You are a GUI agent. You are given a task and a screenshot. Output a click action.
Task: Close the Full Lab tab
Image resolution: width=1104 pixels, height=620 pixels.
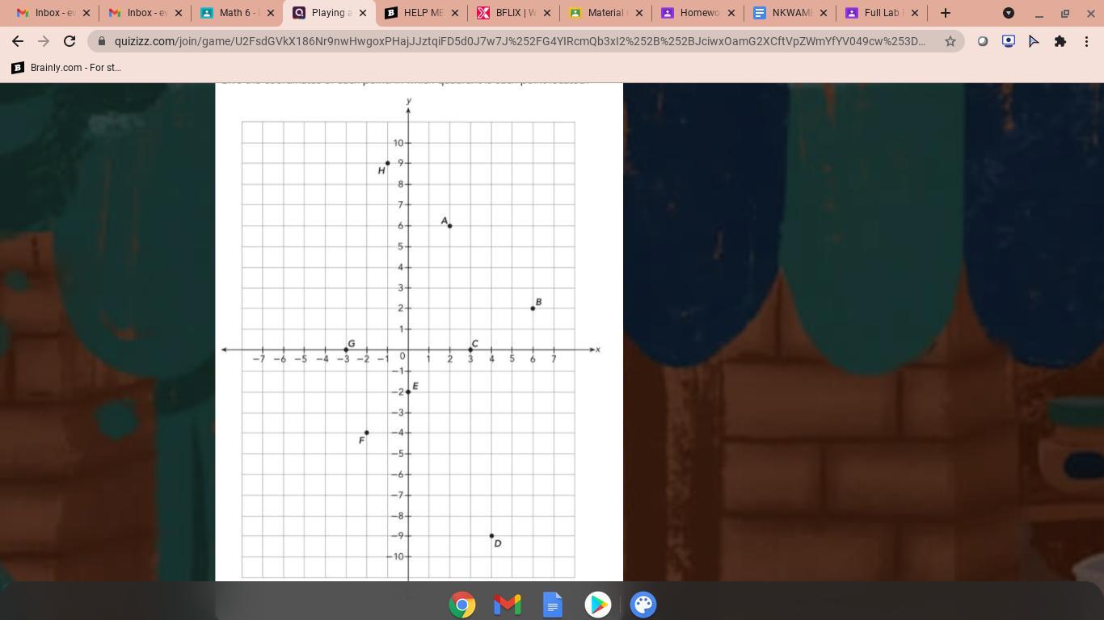click(x=915, y=13)
